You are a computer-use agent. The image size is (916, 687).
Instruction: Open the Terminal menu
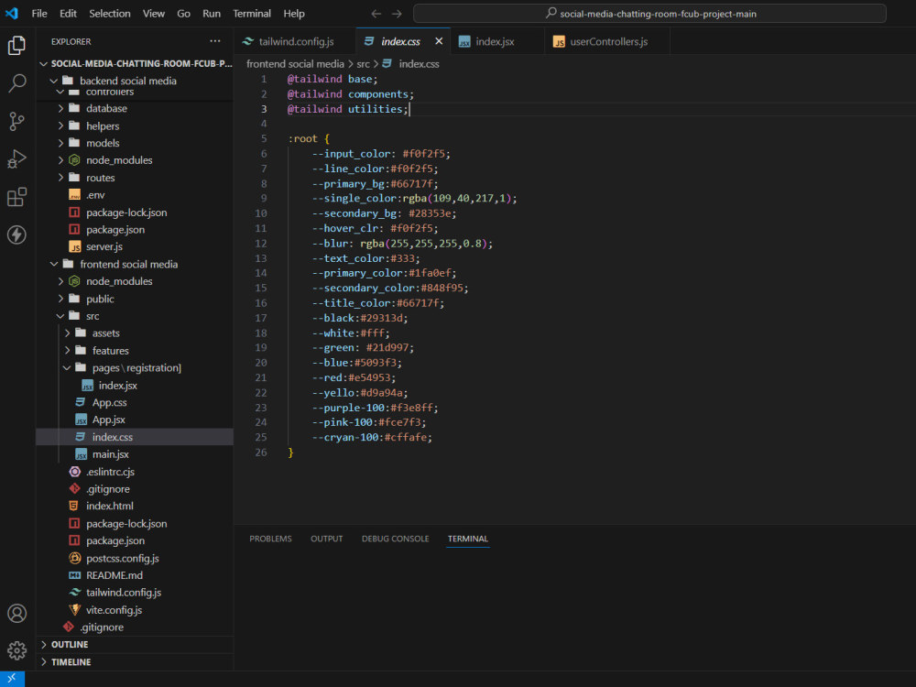tap(252, 14)
